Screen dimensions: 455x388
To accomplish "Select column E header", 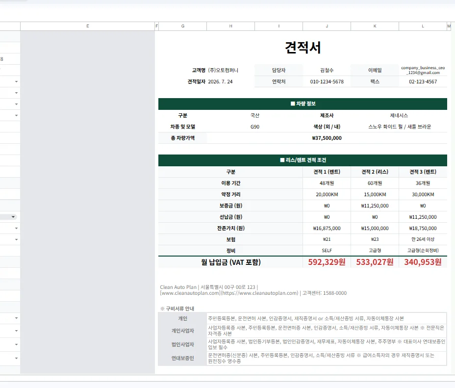I will point(87,26).
